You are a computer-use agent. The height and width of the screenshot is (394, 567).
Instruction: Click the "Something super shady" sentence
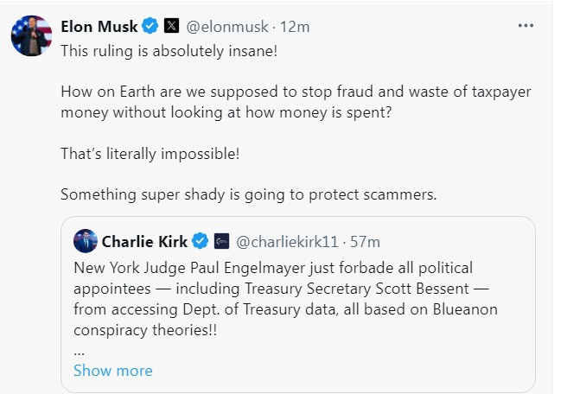pyautogui.click(x=248, y=194)
